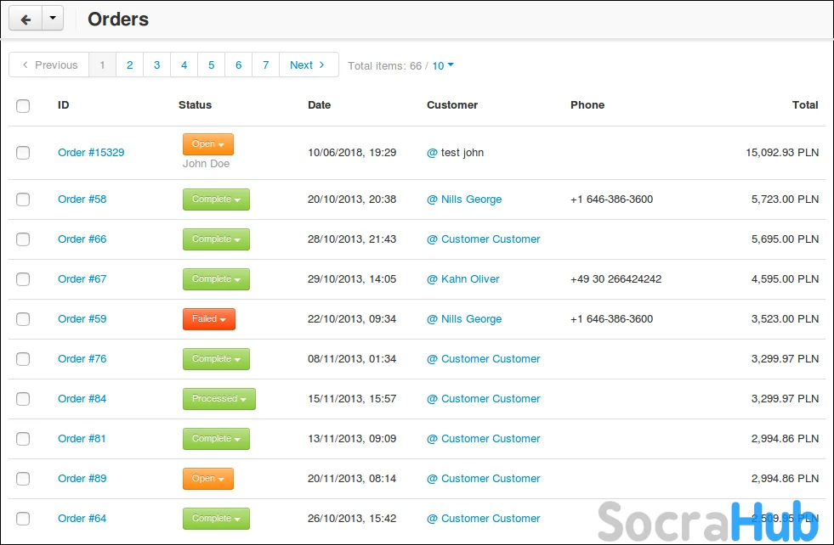Open the Order #58 link
Image resolution: width=834 pixels, height=545 pixels.
tap(82, 199)
